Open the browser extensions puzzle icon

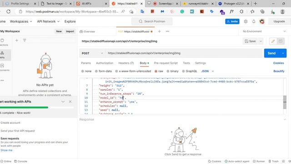tap(241, 11)
